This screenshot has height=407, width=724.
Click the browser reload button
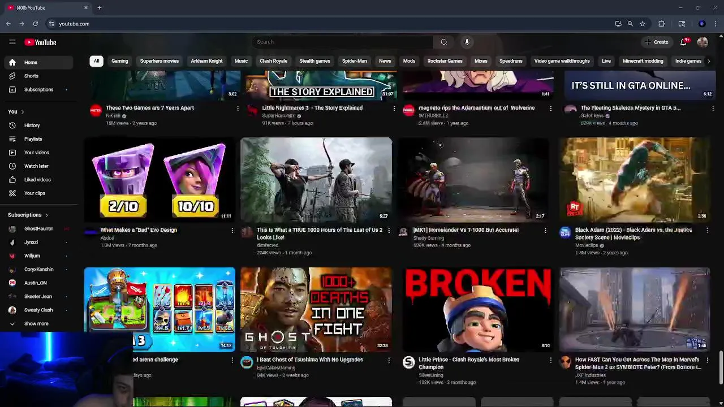[x=35, y=24]
